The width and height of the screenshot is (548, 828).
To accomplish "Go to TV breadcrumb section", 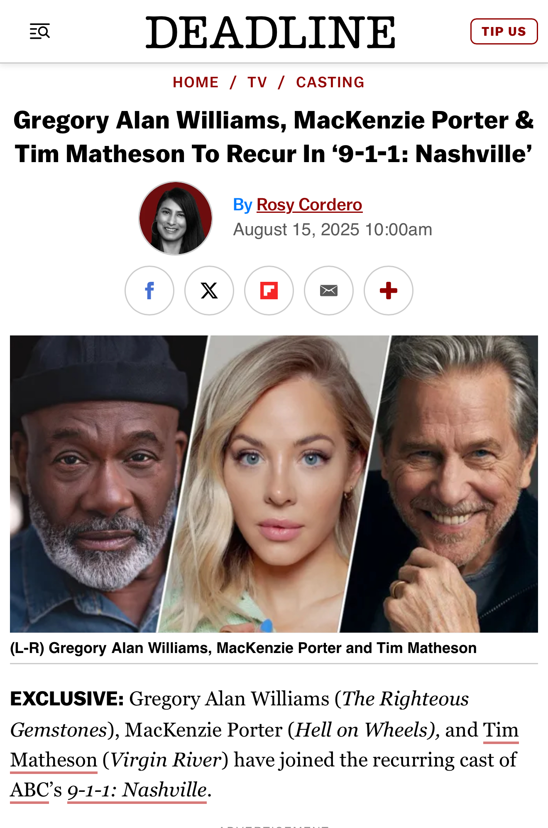I will [x=257, y=82].
